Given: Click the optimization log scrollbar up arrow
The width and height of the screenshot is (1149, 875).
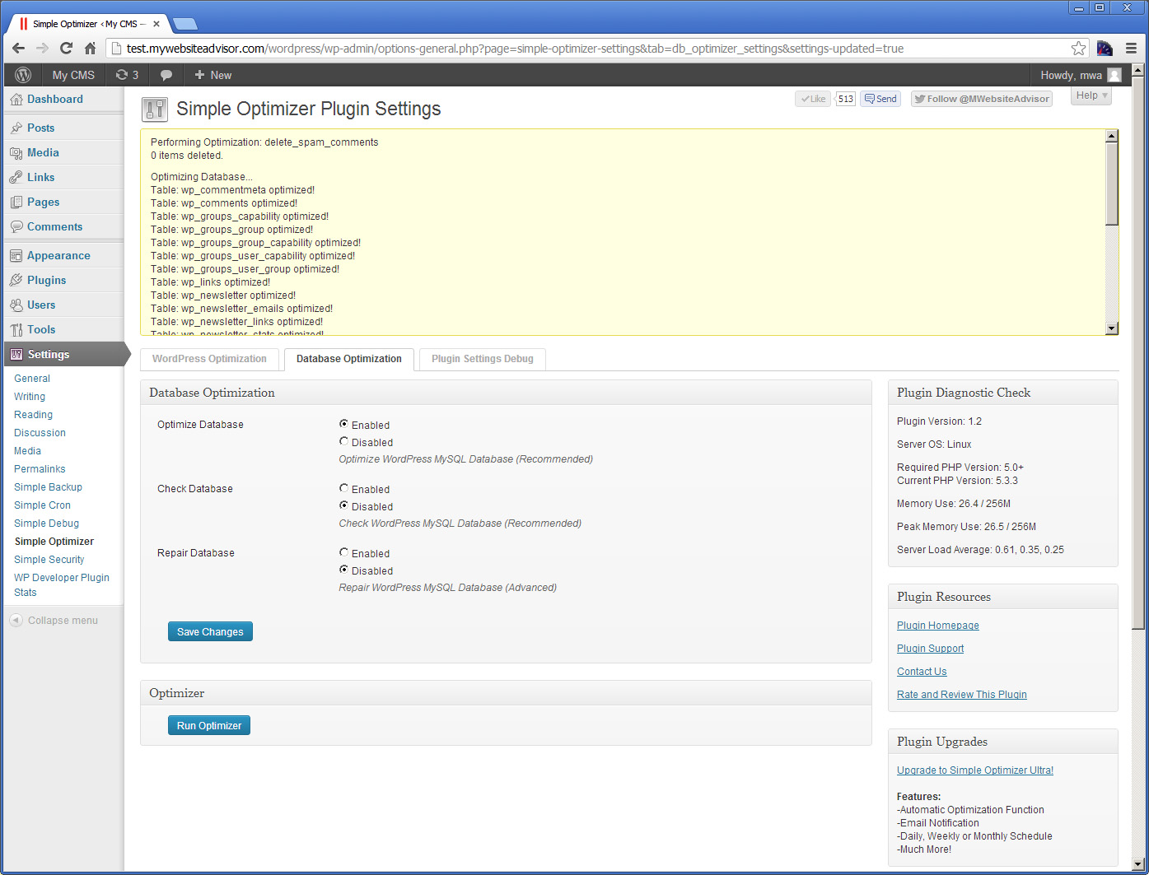Looking at the screenshot, I should click(x=1112, y=136).
